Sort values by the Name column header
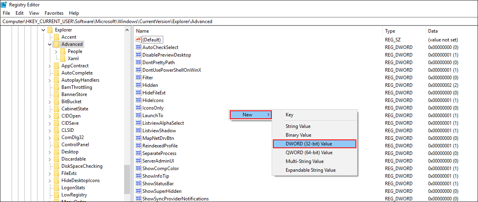 pos(258,31)
